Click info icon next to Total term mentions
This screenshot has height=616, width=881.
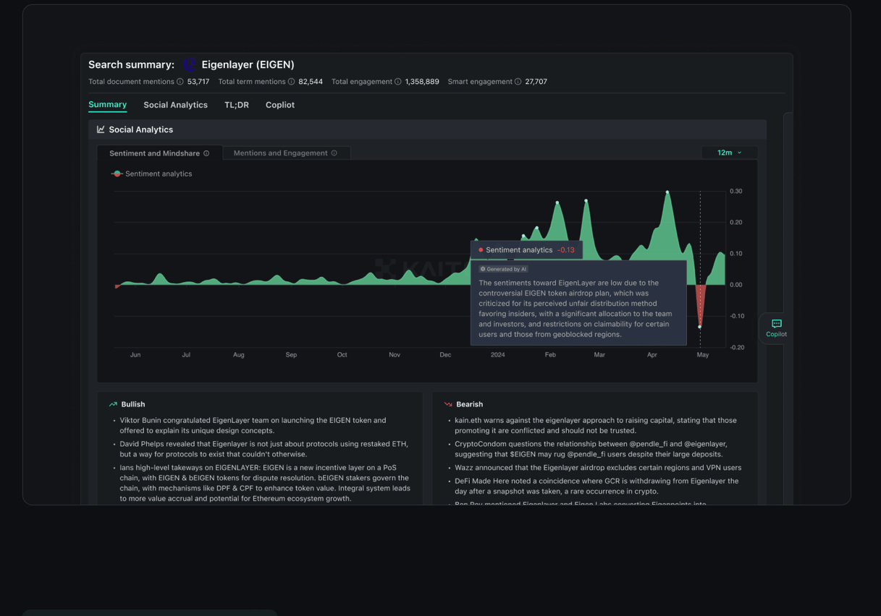[291, 82]
